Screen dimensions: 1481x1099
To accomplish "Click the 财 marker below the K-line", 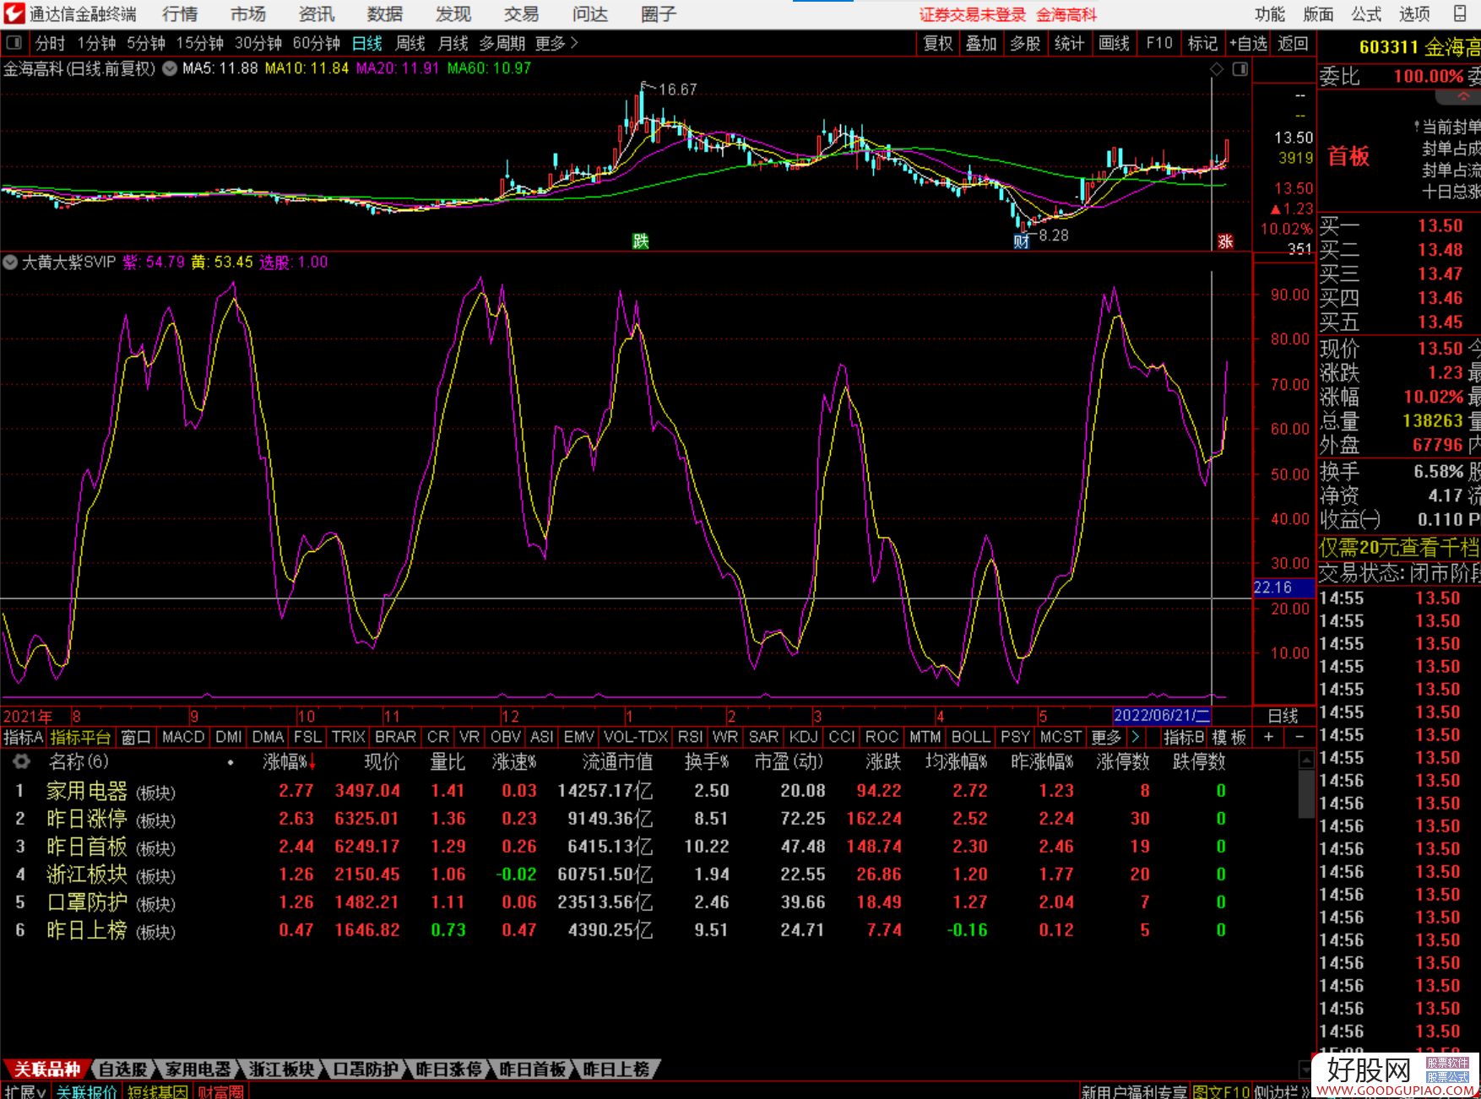I will click(1022, 241).
